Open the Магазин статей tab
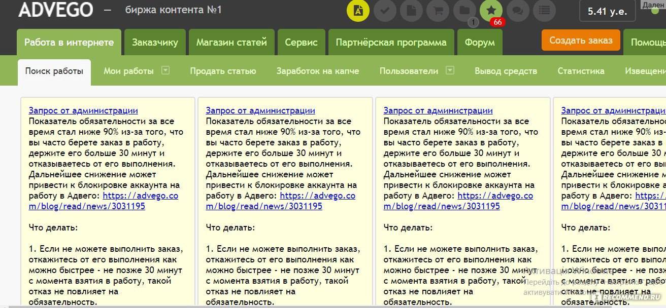 tap(231, 42)
